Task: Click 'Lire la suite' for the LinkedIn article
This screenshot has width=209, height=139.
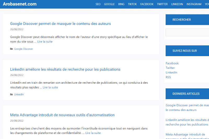Action: (x=50, y=87)
